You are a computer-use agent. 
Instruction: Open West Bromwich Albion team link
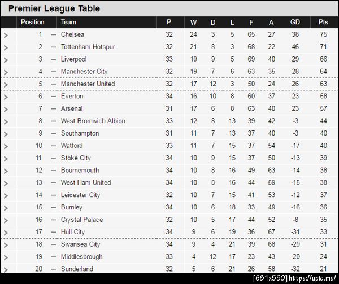93,121
